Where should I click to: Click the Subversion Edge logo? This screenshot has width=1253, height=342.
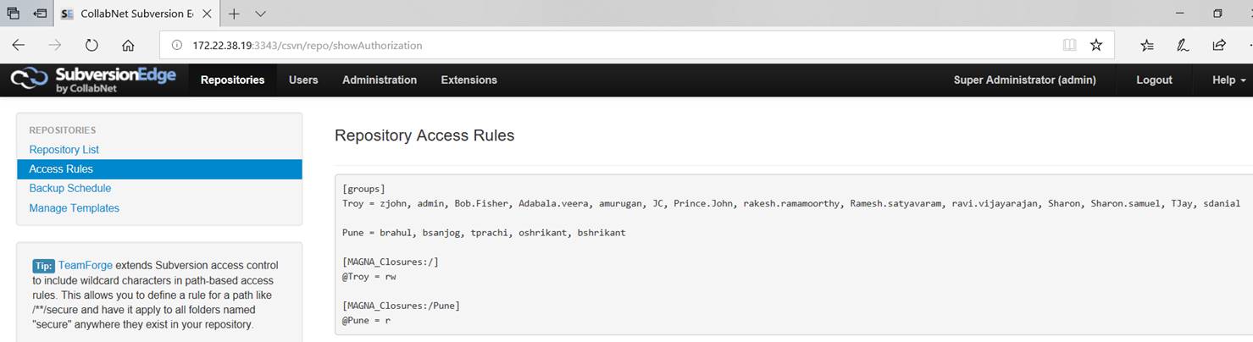click(93, 80)
